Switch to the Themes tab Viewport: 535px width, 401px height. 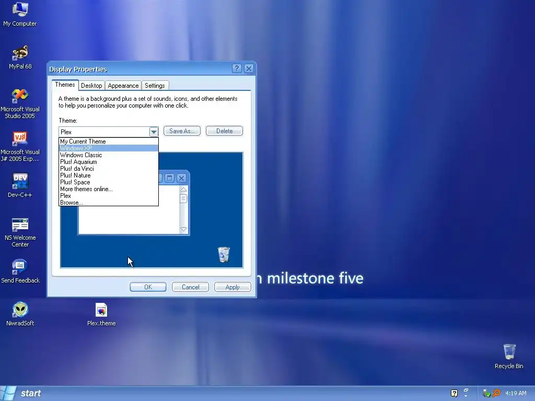tap(65, 85)
